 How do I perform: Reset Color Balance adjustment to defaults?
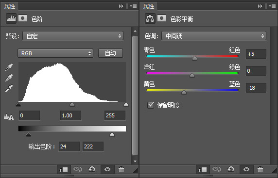point(231,169)
